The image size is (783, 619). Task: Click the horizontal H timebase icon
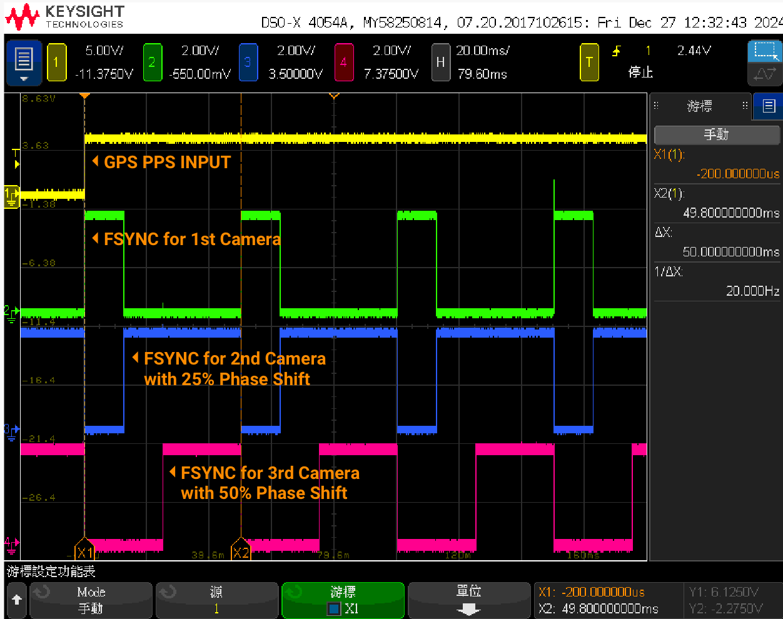440,62
